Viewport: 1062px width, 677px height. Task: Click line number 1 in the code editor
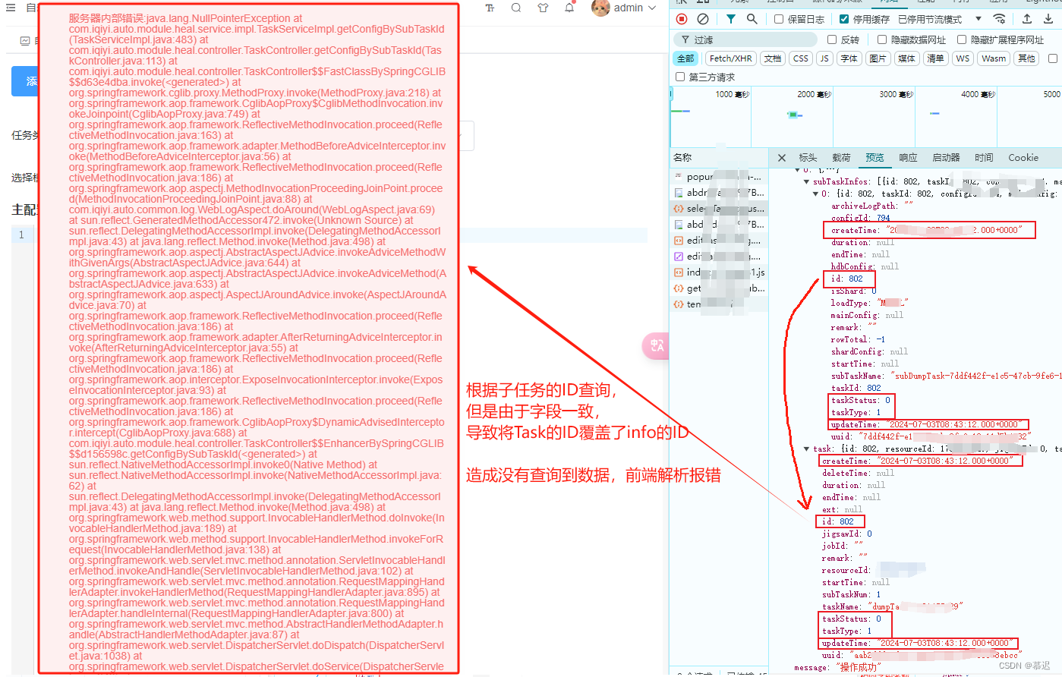tap(21, 235)
